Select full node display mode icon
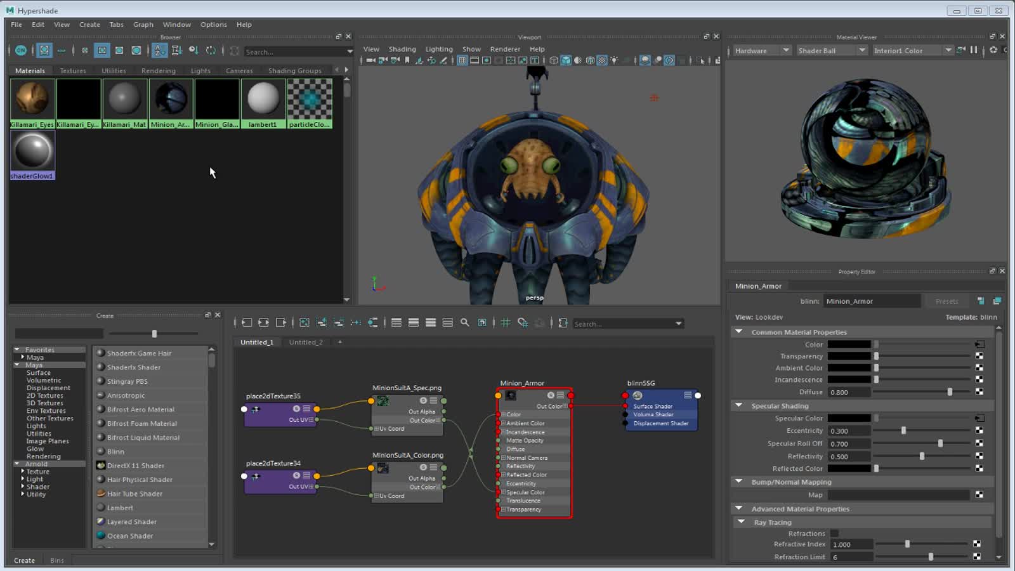This screenshot has width=1015, height=571. pos(431,323)
